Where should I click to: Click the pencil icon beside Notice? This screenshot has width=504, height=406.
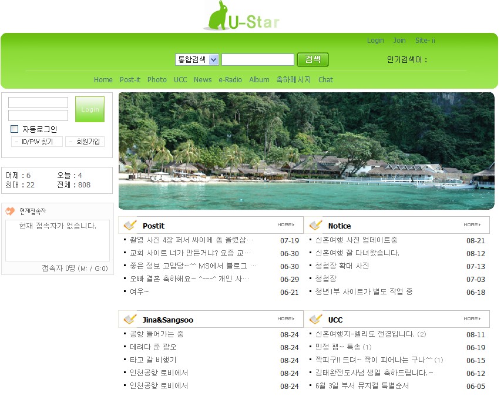coord(315,225)
